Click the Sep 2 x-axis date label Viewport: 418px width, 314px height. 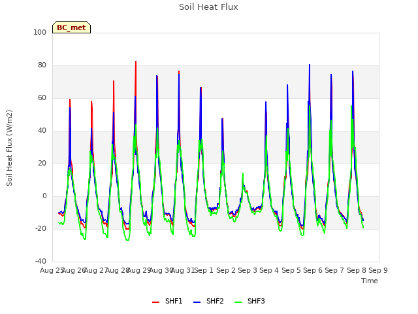click(226, 270)
